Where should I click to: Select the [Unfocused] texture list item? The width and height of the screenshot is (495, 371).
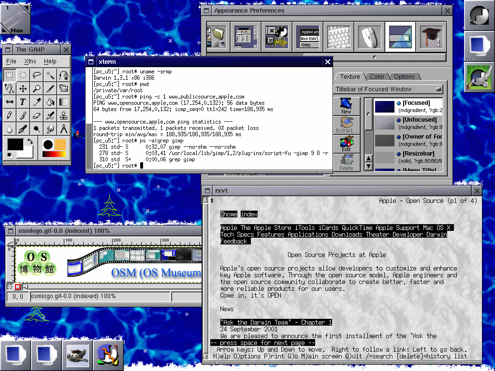point(408,123)
